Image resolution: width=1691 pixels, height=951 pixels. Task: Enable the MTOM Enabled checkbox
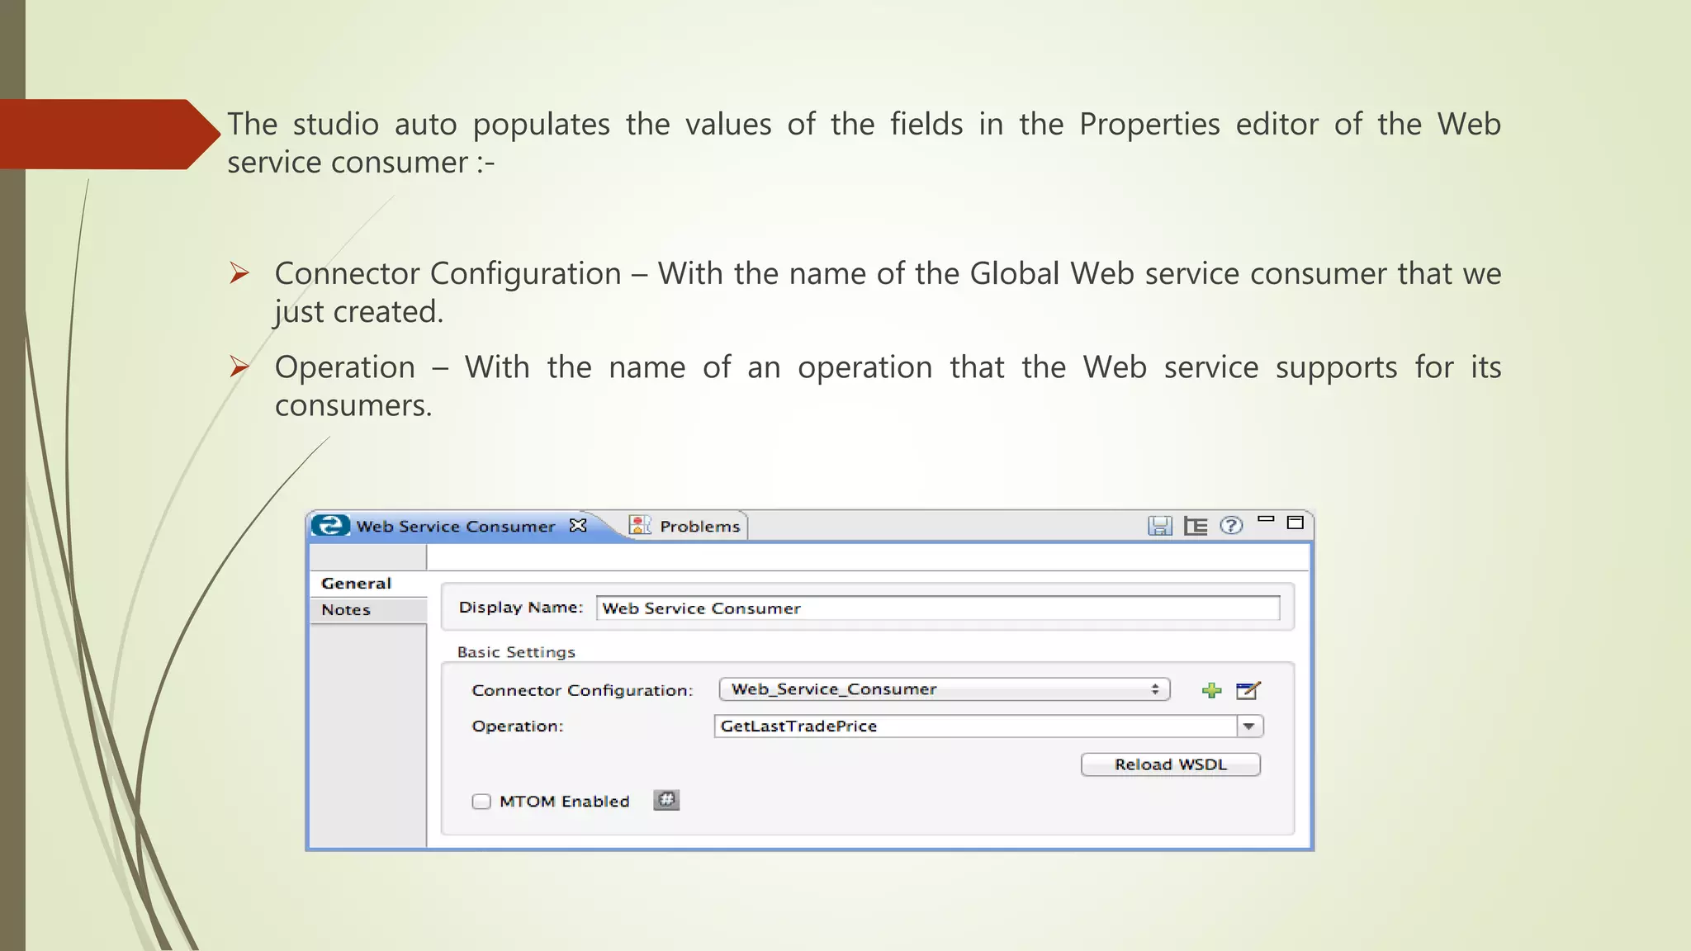(x=481, y=802)
